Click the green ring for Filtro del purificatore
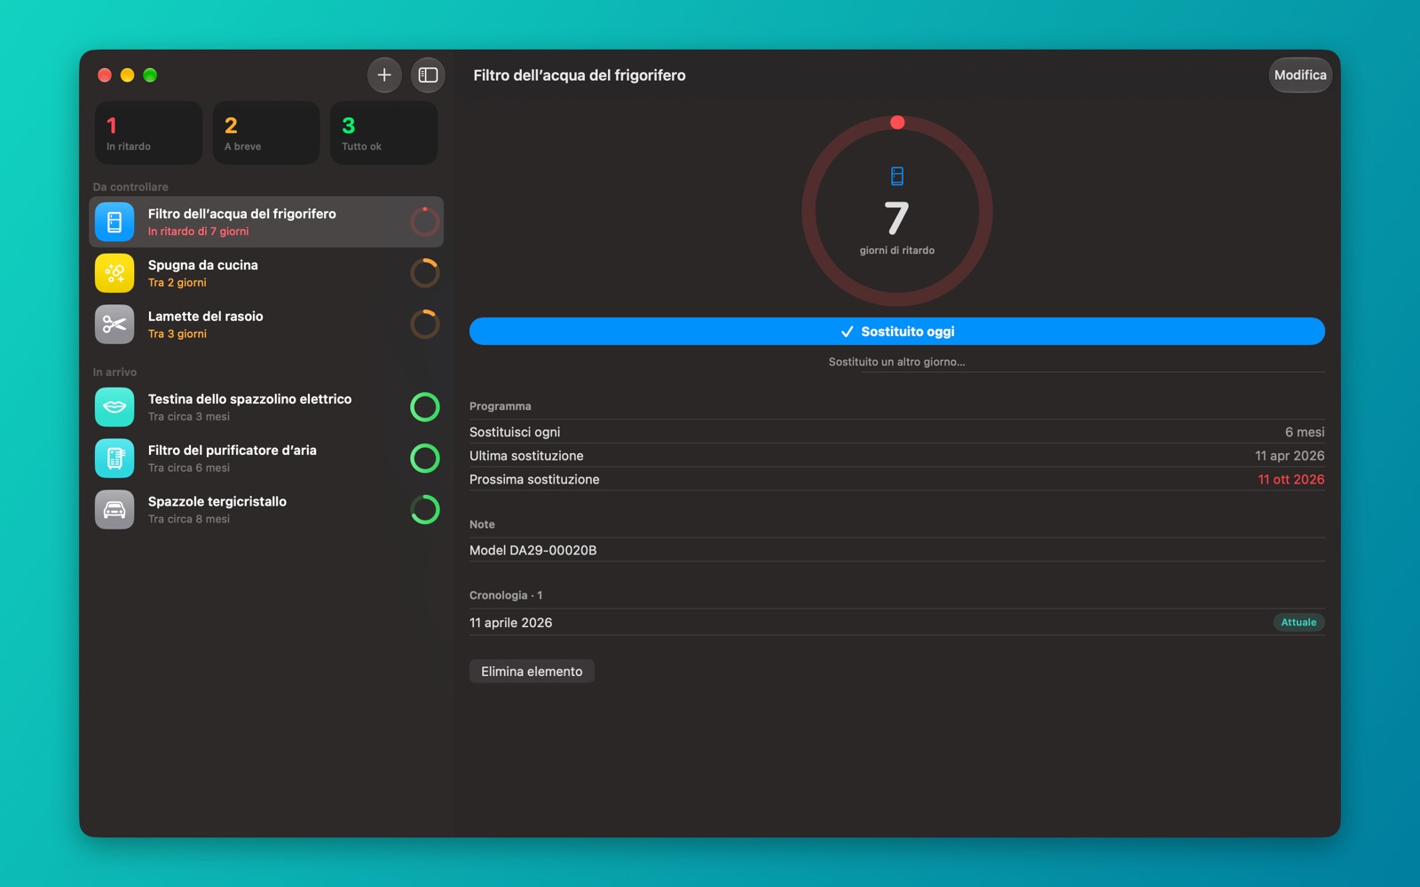This screenshot has width=1420, height=887. point(425,459)
